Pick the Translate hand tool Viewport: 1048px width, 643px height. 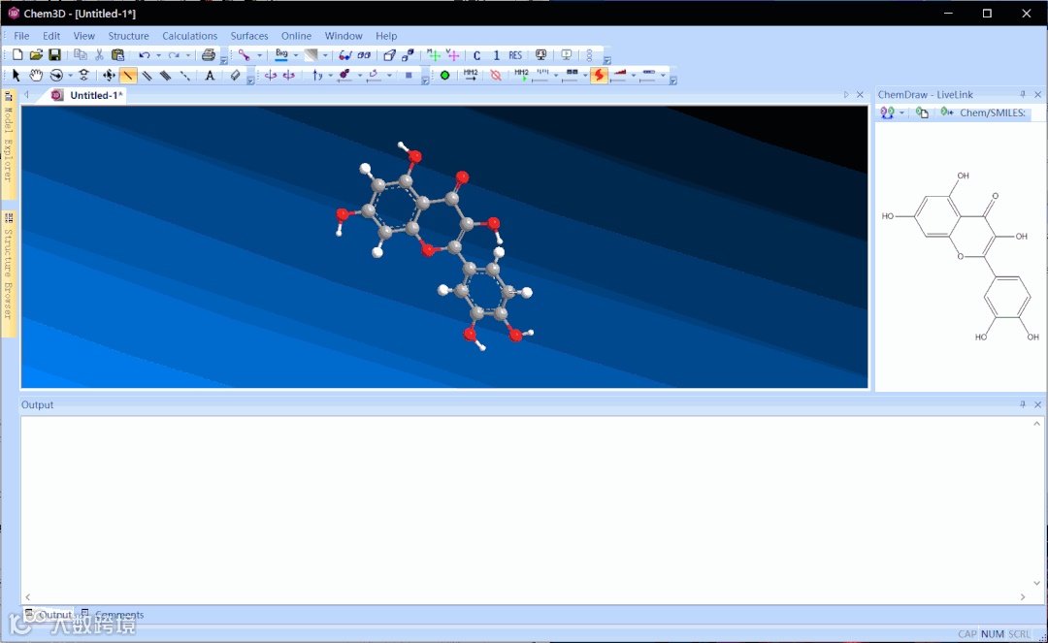(x=36, y=76)
